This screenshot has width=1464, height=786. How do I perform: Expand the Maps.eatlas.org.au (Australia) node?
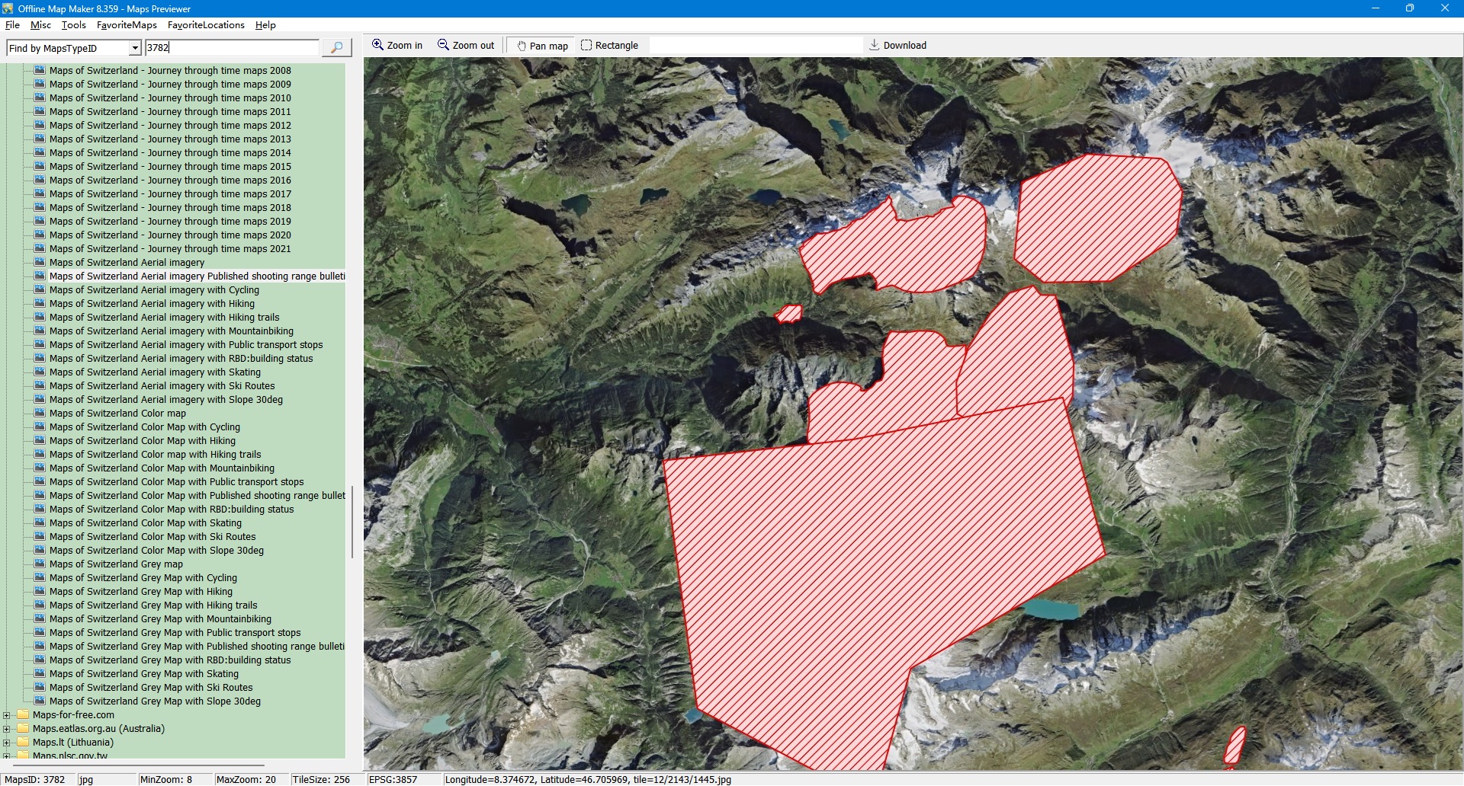tap(7, 729)
